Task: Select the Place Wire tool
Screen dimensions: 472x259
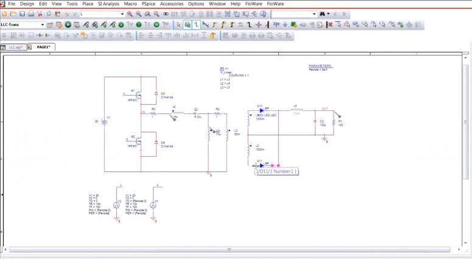Action: (x=196, y=25)
